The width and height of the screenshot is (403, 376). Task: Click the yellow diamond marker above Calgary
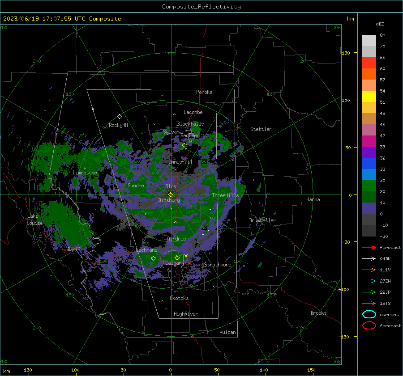177,258
